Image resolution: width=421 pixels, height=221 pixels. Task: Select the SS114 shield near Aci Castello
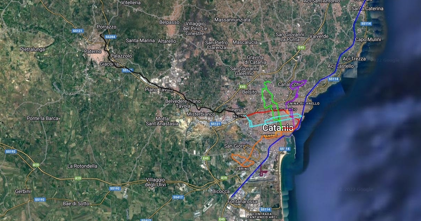click(333, 79)
